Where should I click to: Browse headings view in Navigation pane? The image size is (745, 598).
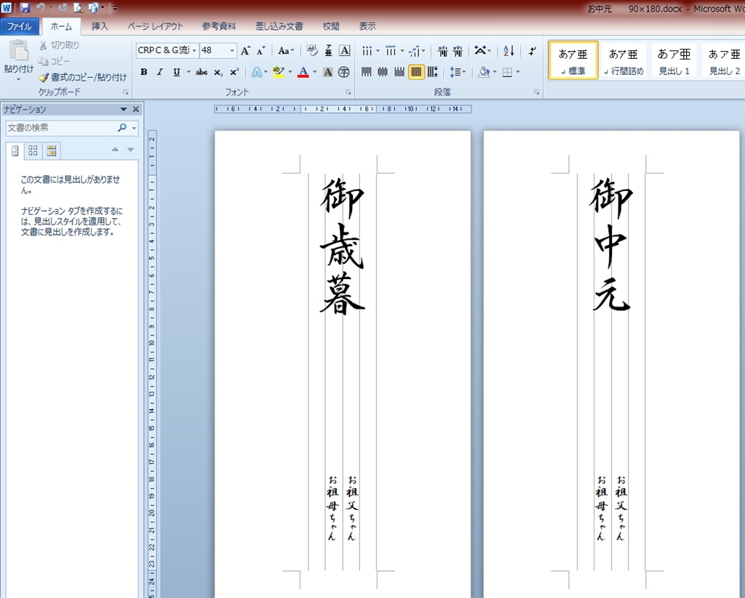(15, 150)
